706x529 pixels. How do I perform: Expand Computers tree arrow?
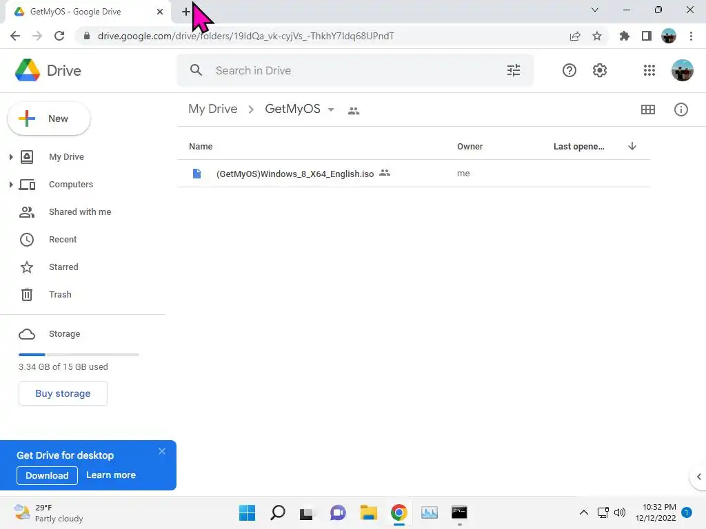point(11,185)
